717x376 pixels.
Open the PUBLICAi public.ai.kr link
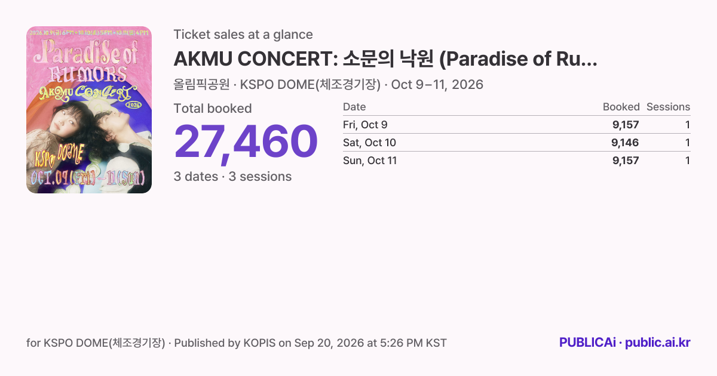point(624,343)
